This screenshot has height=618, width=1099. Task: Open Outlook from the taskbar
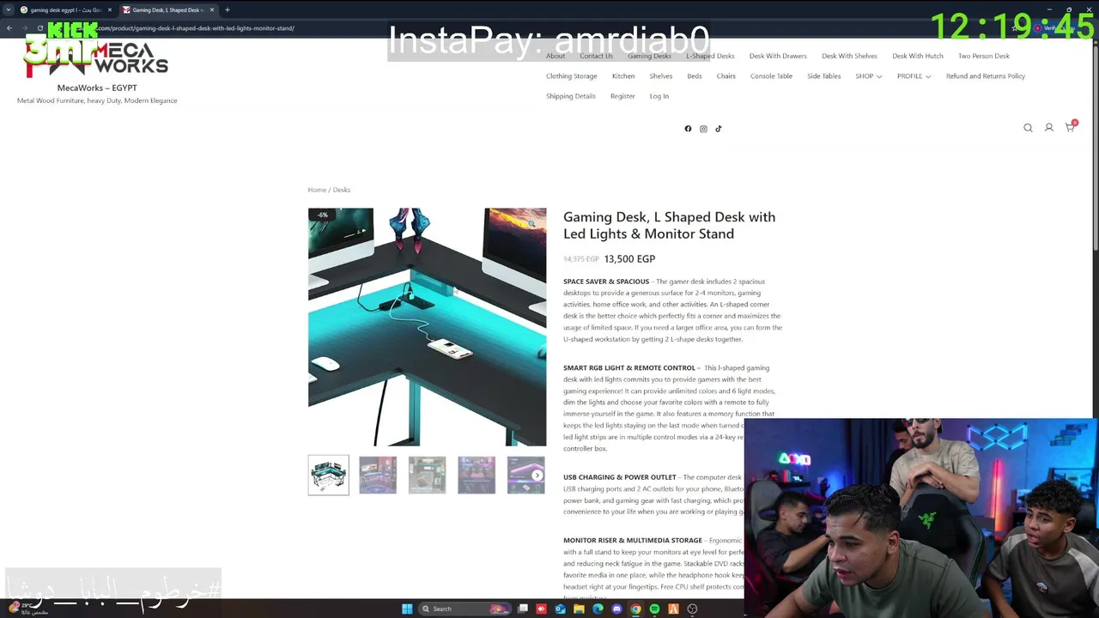pos(560,609)
